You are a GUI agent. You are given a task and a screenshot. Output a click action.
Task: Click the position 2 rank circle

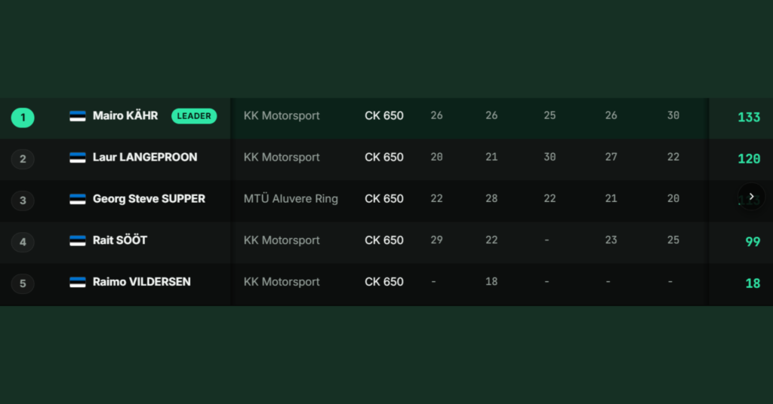pos(23,159)
